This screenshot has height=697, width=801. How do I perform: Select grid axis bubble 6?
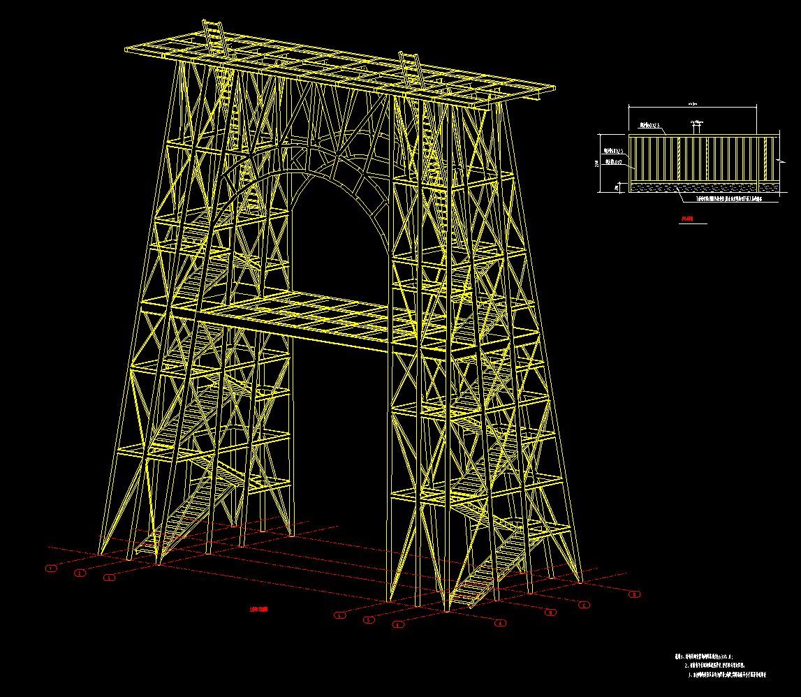tap(398, 624)
